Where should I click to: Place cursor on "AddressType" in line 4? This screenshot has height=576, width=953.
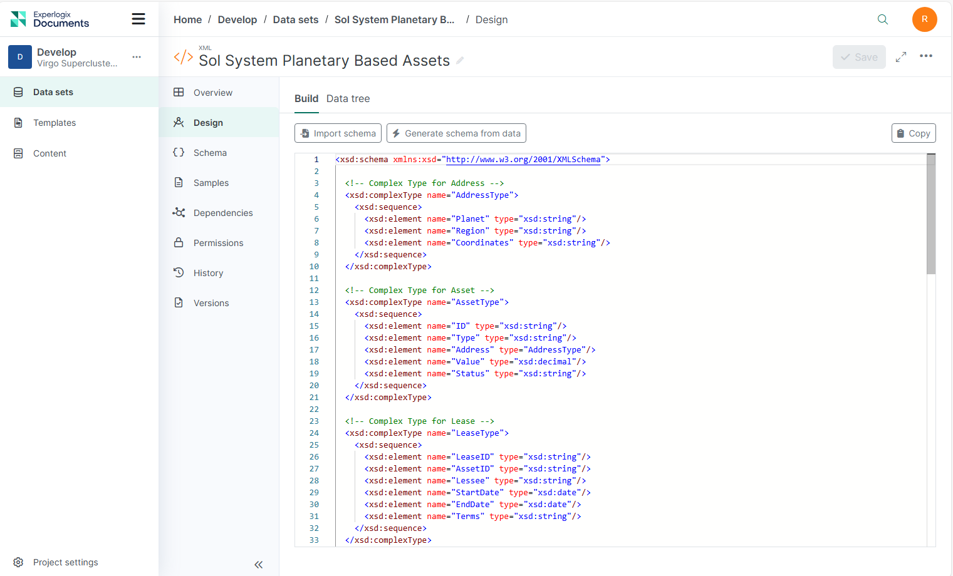(x=482, y=195)
